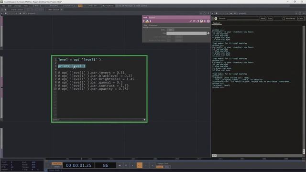Screen dimensions: 306x172
Task: Click the Forum link in top bar
Action: click(53, 6)
